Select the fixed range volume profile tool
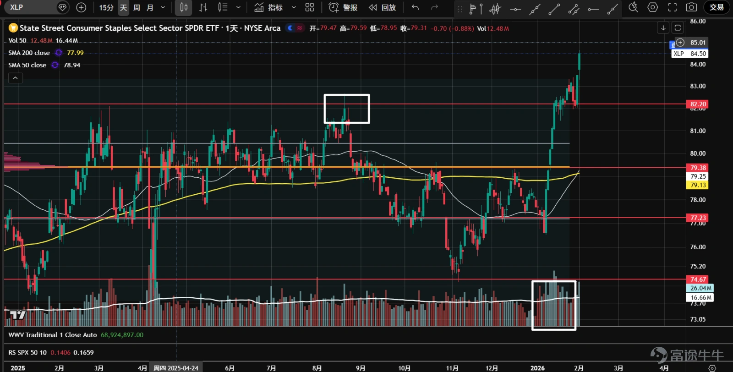Screen dimensions: 733x372 coord(473,8)
